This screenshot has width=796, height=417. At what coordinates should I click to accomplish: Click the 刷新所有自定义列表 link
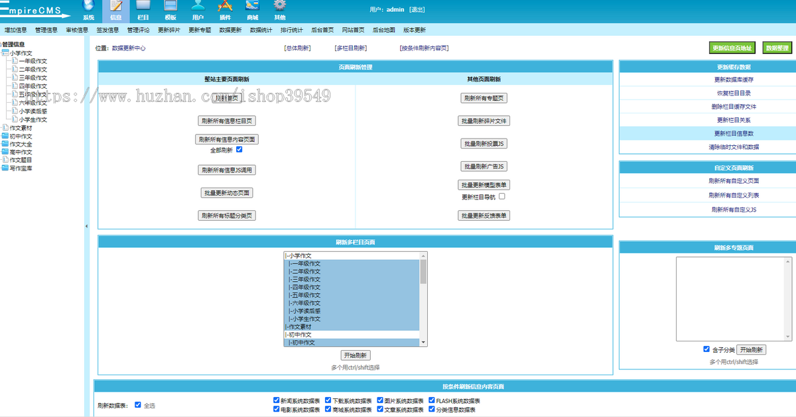point(734,196)
